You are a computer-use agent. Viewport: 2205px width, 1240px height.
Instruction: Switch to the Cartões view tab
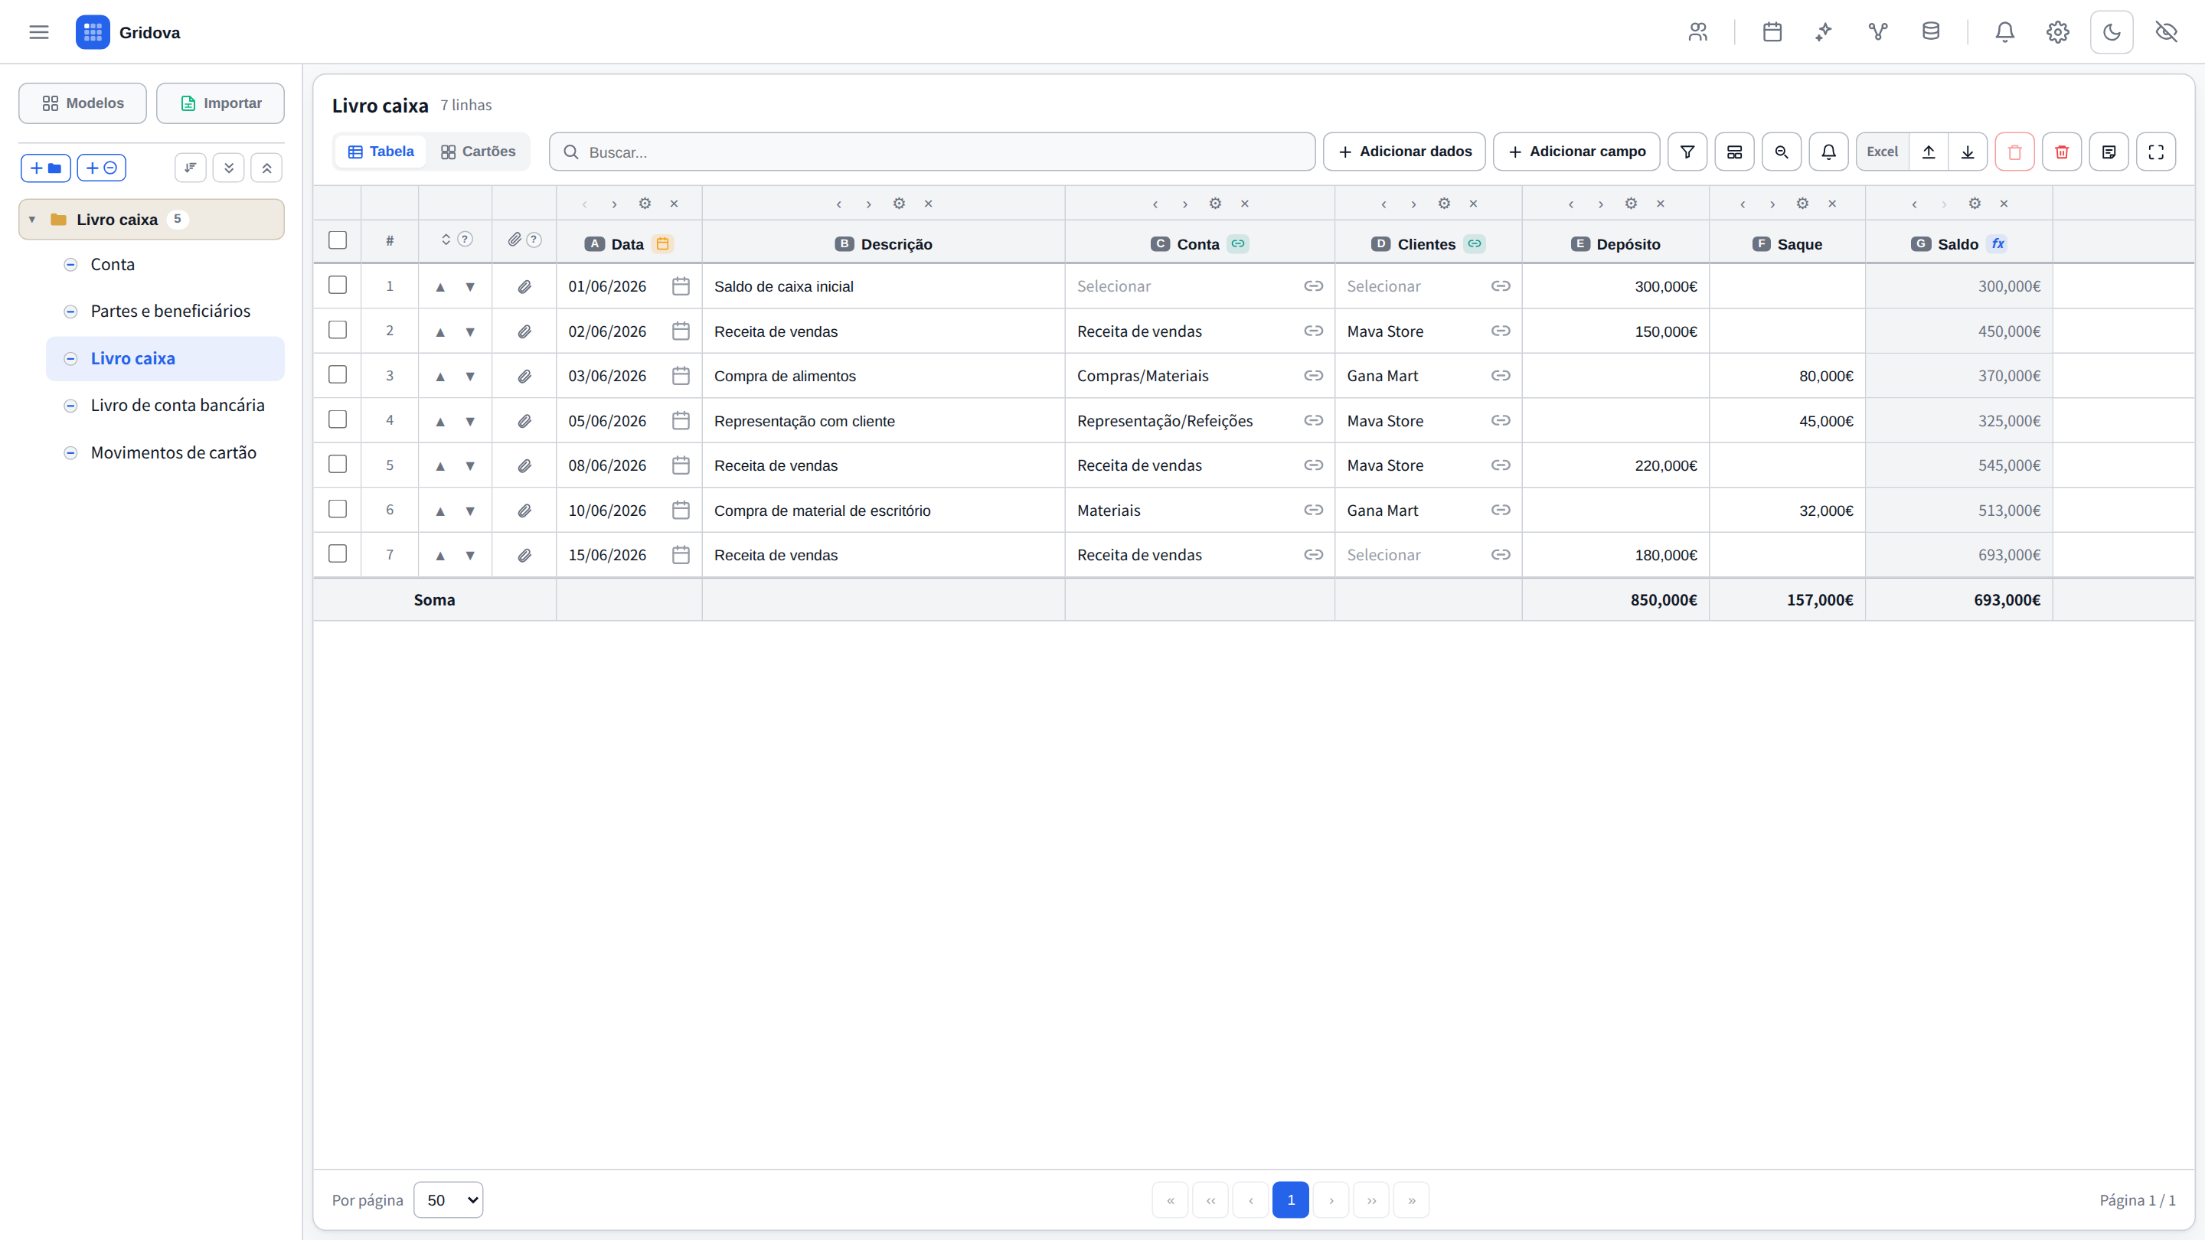[x=478, y=152]
